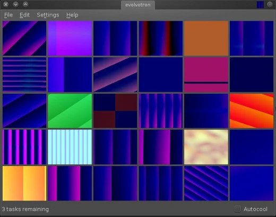Open the File menu

pyautogui.click(x=8, y=15)
